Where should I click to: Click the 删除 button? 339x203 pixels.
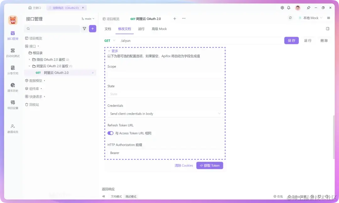324,41
